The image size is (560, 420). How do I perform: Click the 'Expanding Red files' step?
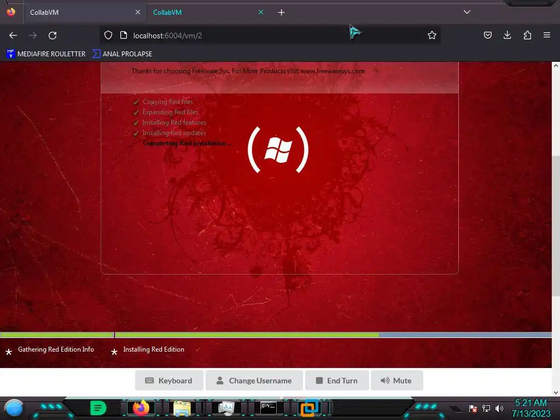pyautogui.click(x=171, y=112)
